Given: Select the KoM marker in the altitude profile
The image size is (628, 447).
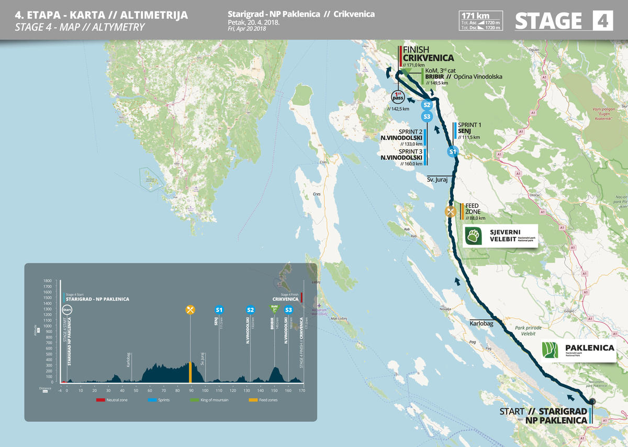Looking at the screenshot, I should pyautogui.click(x=273, y=309).
